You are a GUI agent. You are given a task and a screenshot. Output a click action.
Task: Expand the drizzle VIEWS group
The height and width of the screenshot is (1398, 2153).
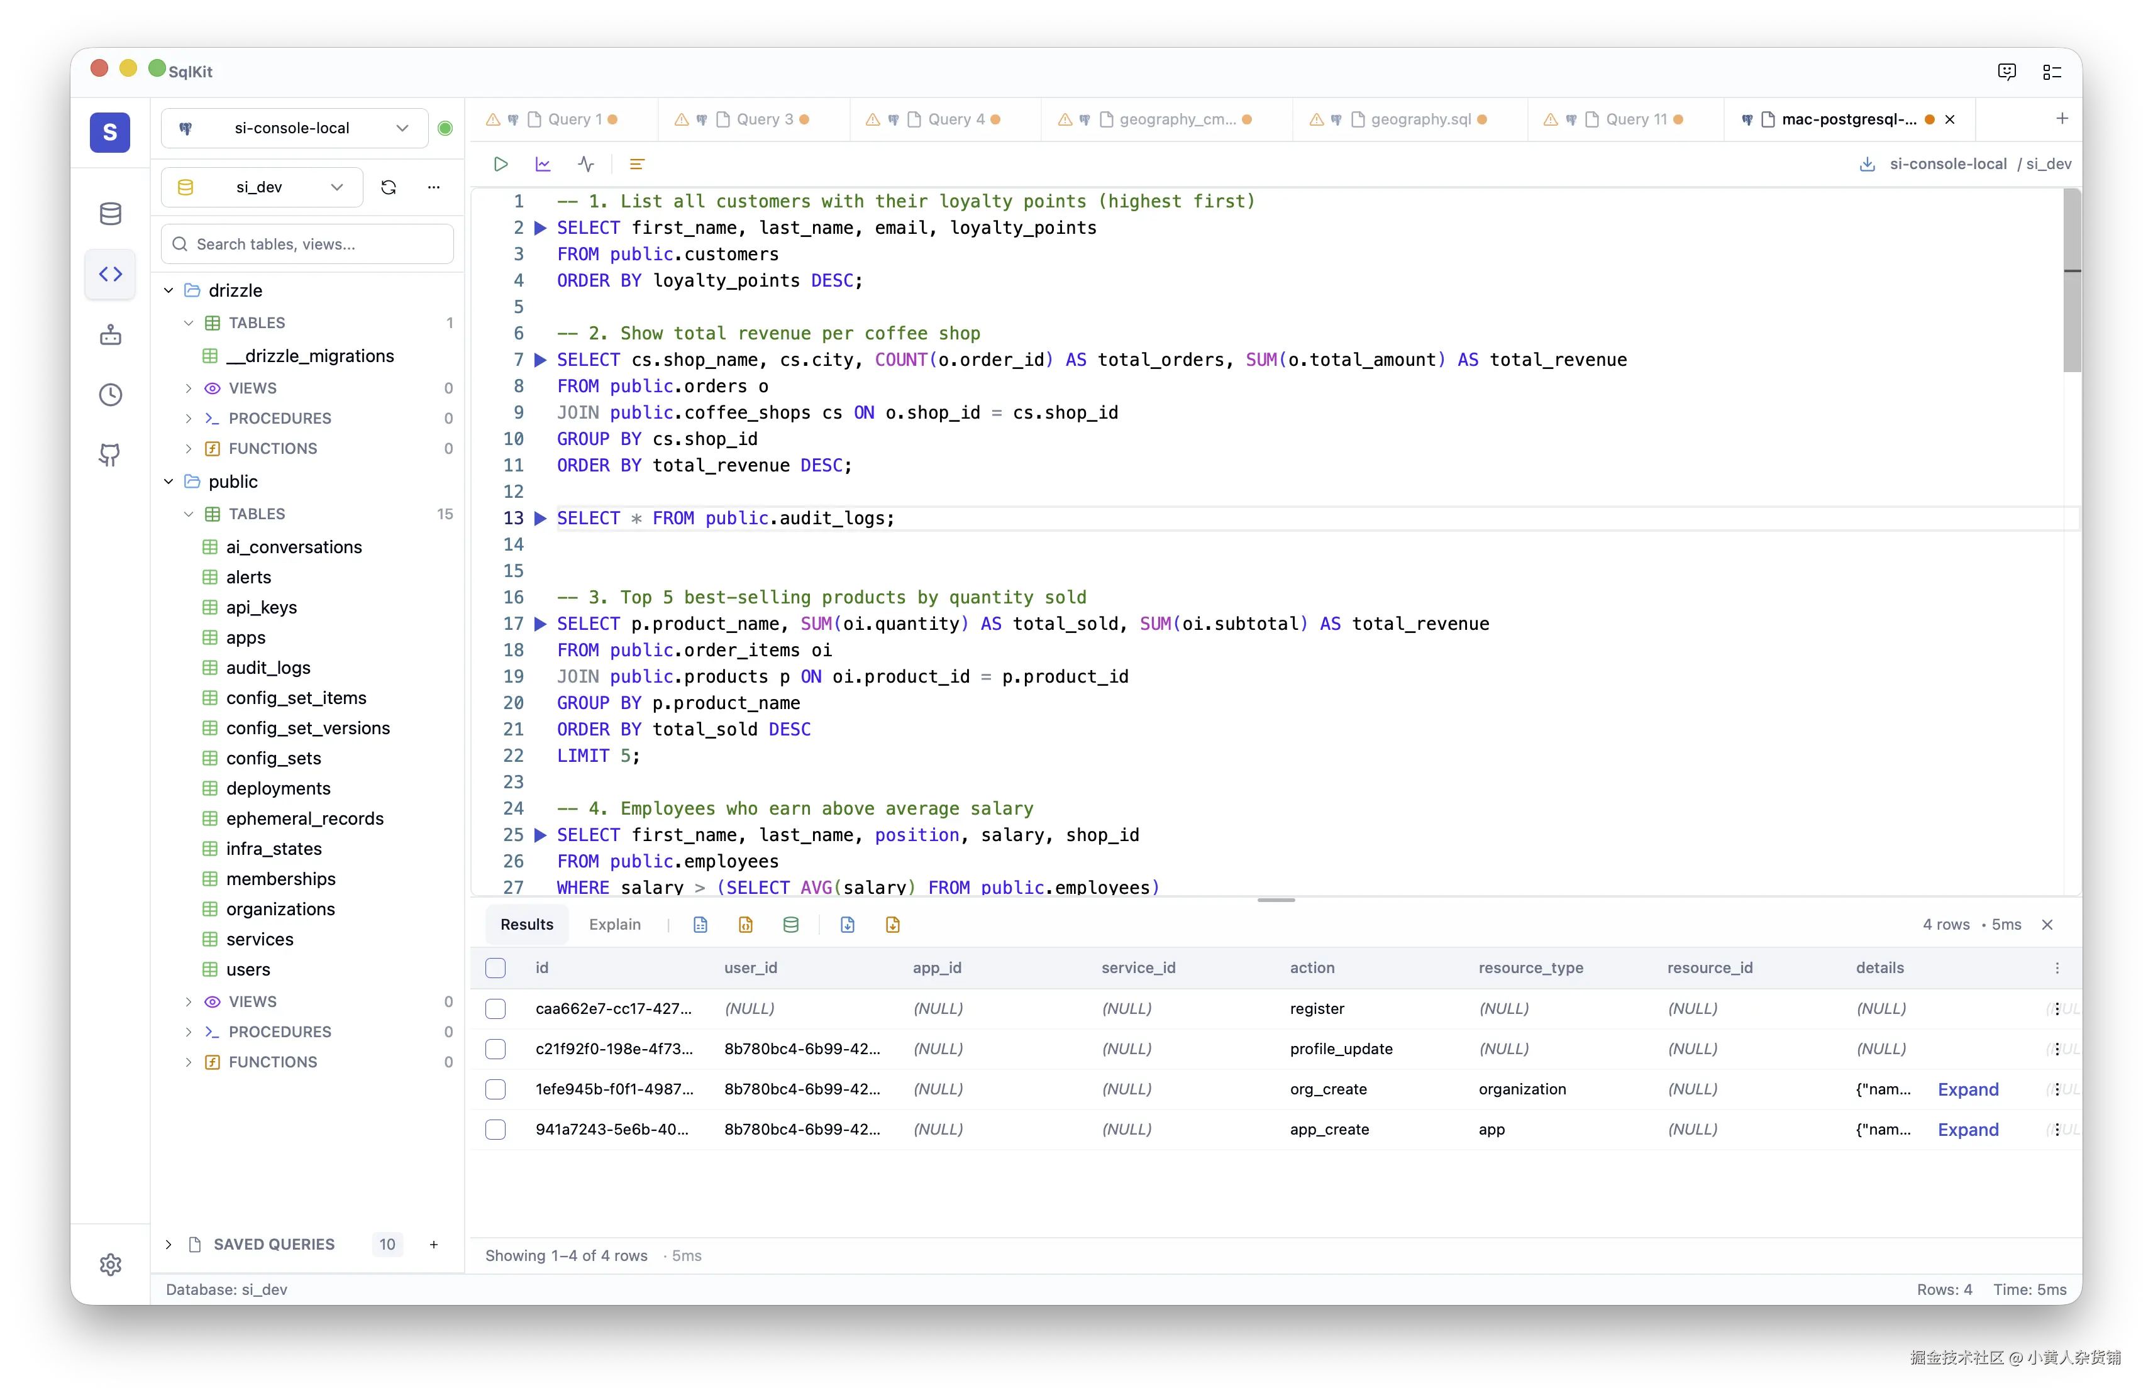point(188,388)
